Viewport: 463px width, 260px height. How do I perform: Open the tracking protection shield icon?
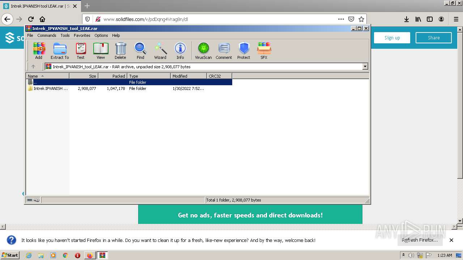(x=88, y=19)
